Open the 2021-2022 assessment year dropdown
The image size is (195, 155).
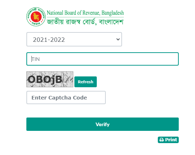point(74,39)
